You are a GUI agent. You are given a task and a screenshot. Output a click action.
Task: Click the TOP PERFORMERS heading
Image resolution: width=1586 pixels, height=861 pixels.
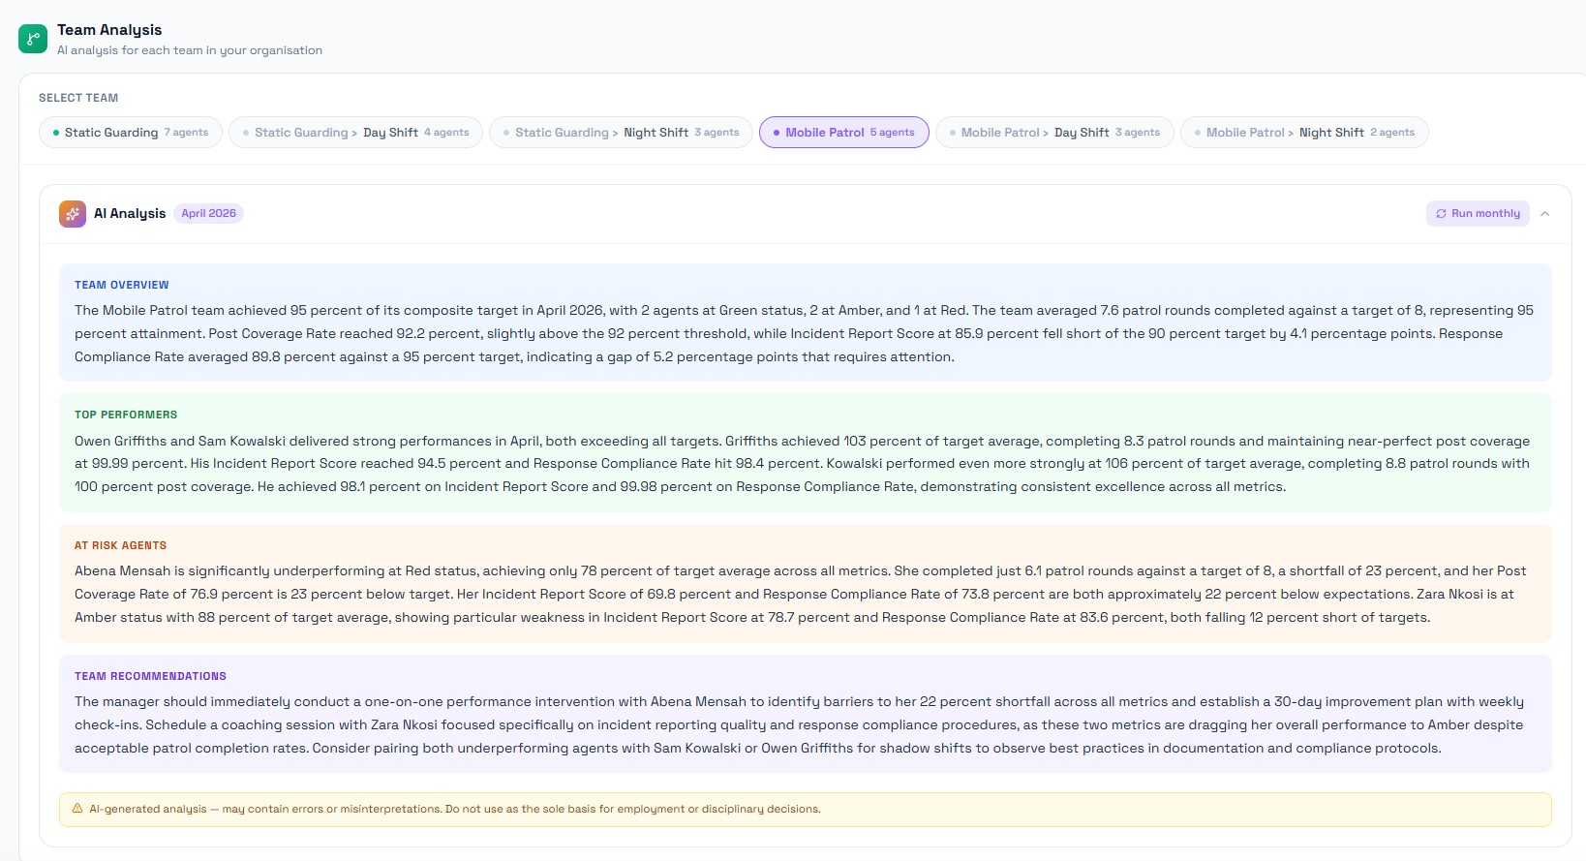(126, 415)
